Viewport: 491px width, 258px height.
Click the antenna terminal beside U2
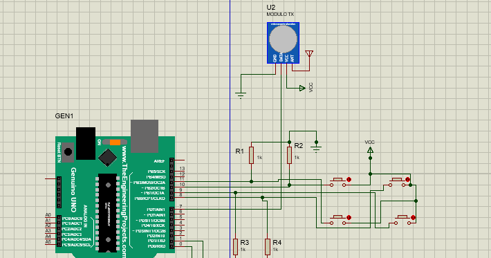pos(309,54)
